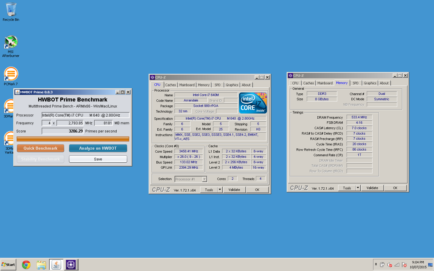Click the frequency field showing 2,793.85
This screenshot has width=434, height=271.
click(x=70, y=123)
